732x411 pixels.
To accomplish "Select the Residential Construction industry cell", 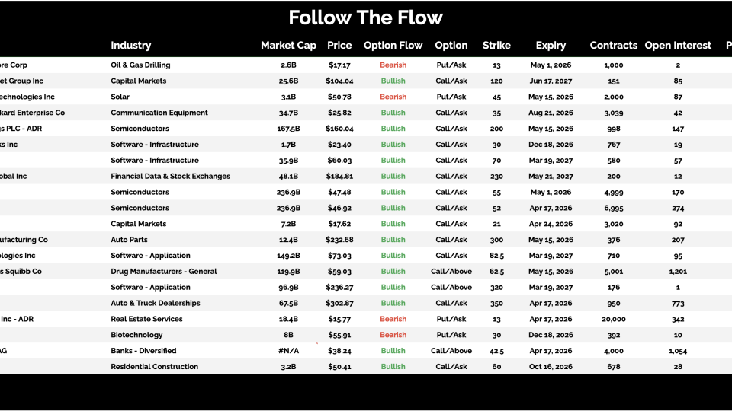I will pyautogui.click(x=154, y=367).
